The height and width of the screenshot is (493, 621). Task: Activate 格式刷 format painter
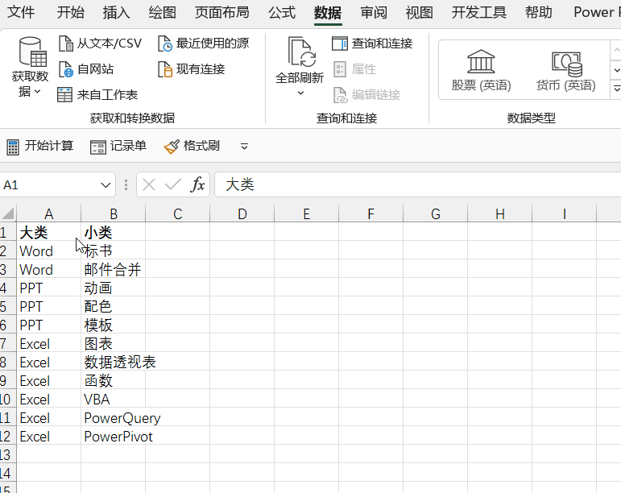192,147
